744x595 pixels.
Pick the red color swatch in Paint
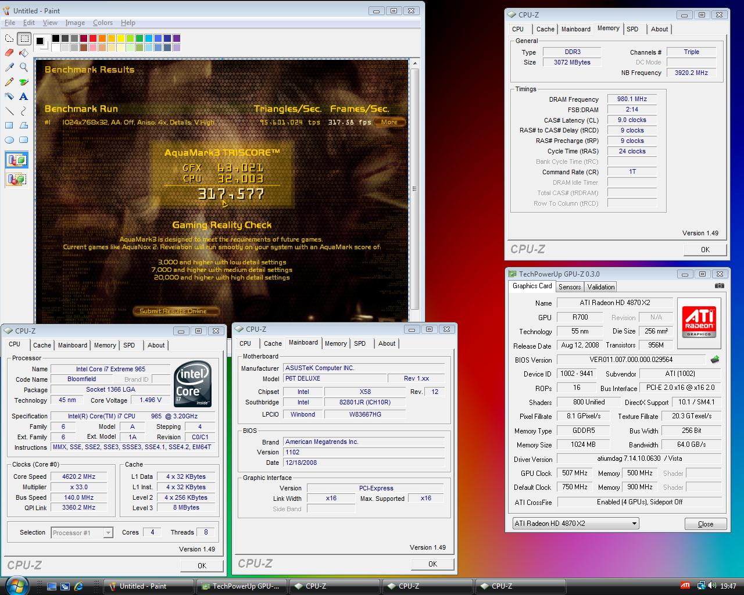(x=92, y=38)
